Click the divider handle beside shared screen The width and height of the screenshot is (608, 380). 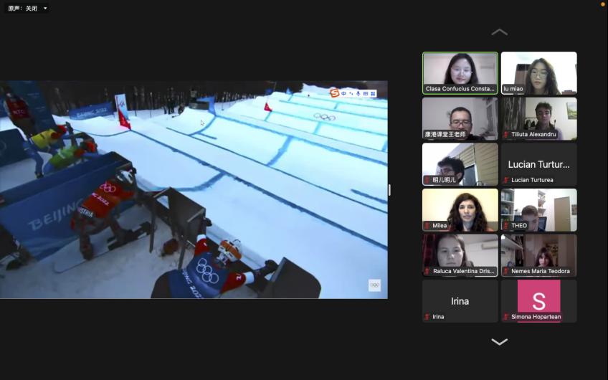pyautogui.click(x=390, y=190)
